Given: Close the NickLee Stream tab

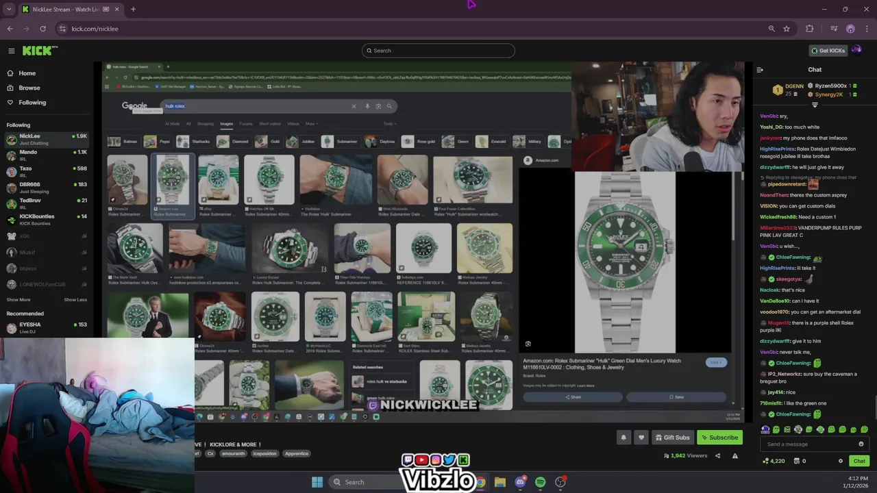Looking at the screenshot, I should pos(116,10).
